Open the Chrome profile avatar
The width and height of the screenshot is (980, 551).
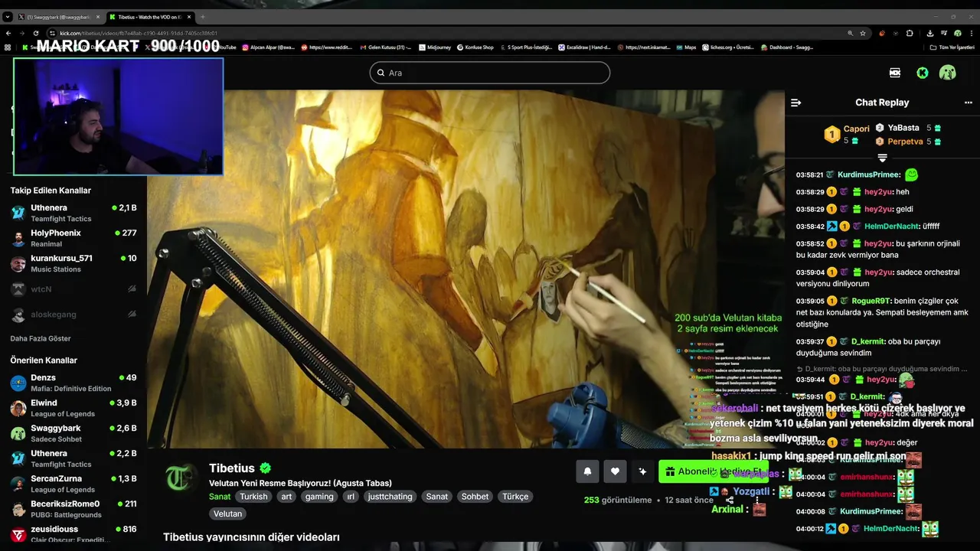tap(957, 33)
